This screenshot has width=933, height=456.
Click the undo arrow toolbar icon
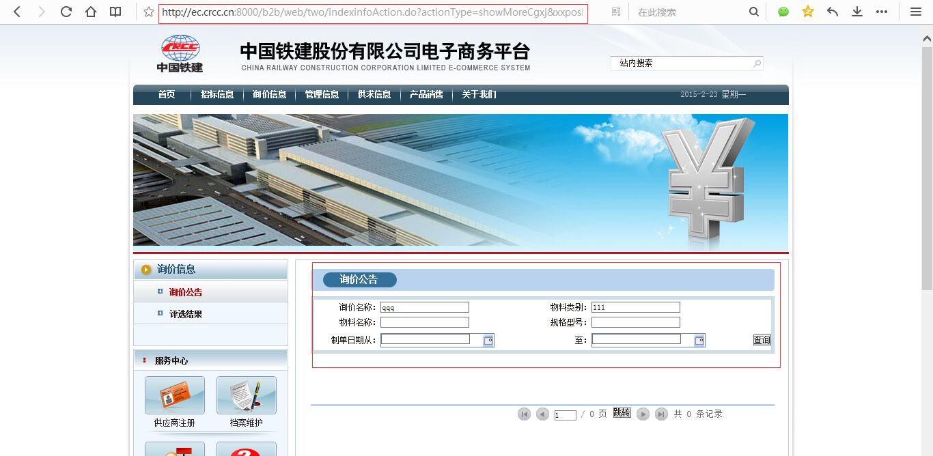click(833, 12)
